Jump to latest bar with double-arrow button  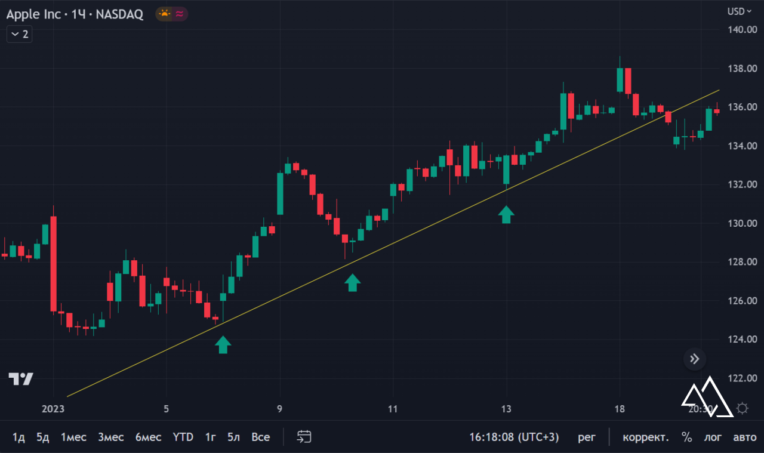coord(695,359)
